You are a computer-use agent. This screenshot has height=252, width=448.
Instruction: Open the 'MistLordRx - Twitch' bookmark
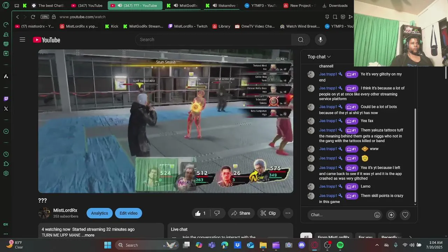(x=188, y=26)
